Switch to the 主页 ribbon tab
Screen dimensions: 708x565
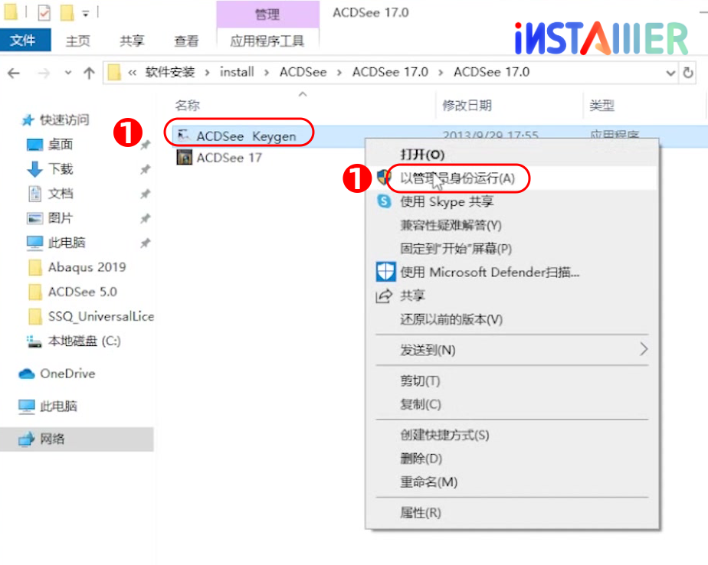click(78, 41)
